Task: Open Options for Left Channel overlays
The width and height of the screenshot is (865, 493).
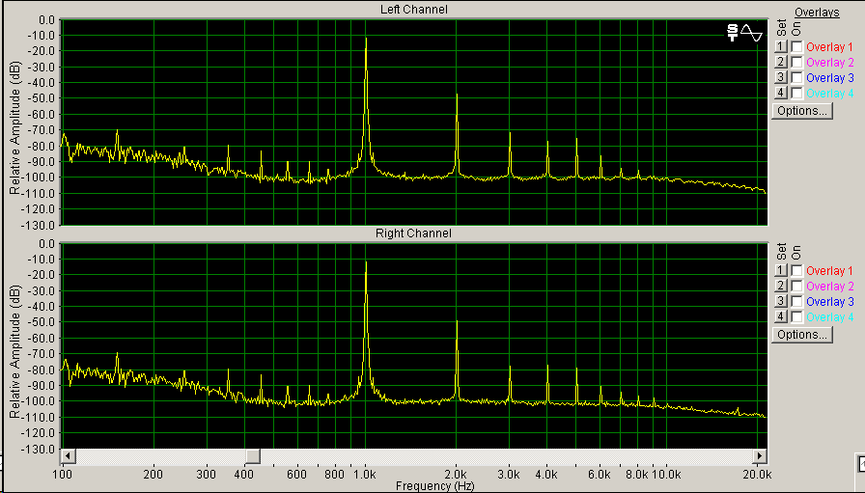Action: pos(801,111)
